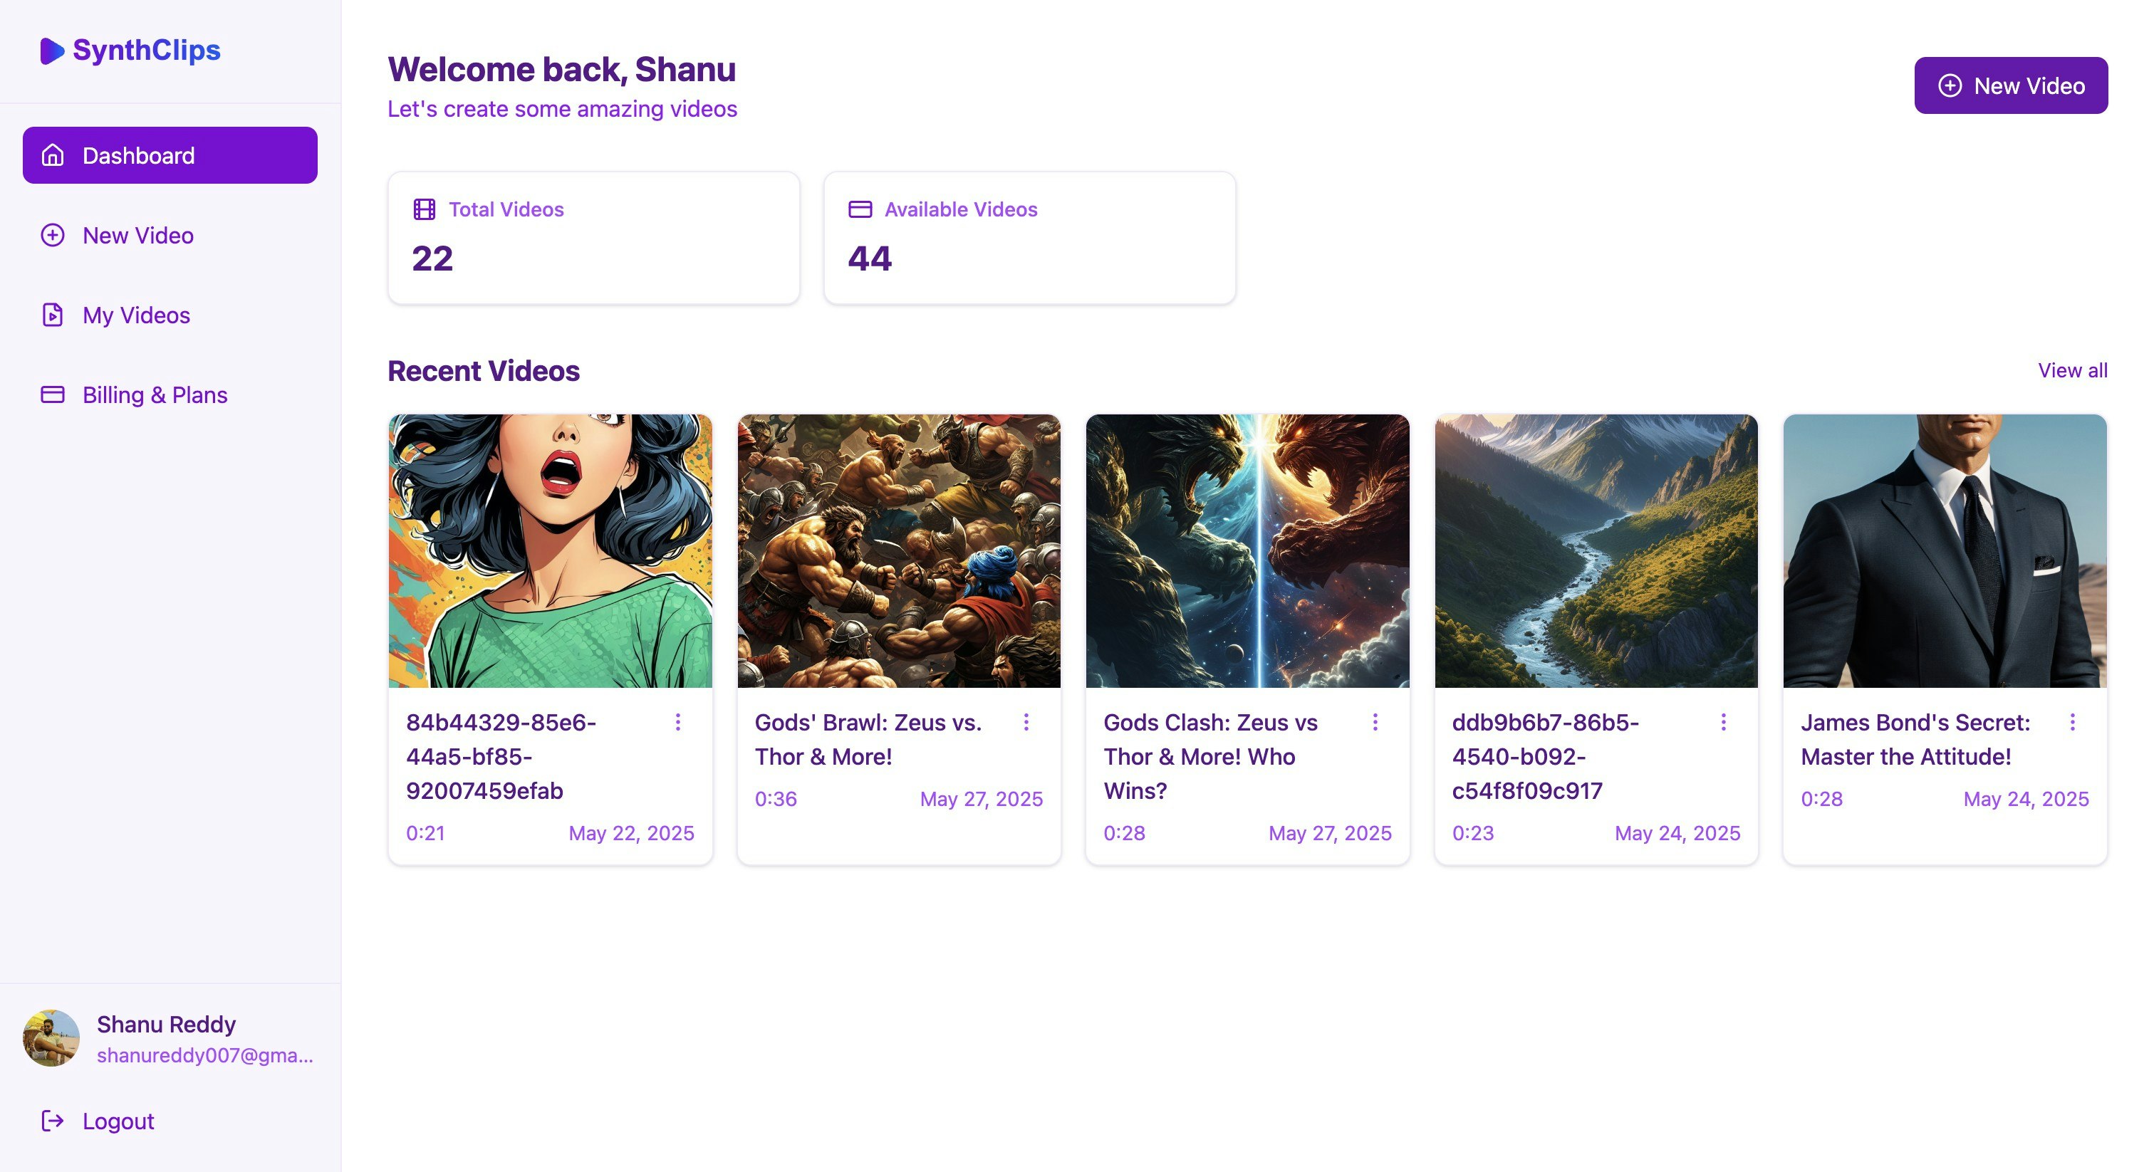Screen dimensions: 2154x1172
Task: Click the View all link
Action: (2072, 370)
